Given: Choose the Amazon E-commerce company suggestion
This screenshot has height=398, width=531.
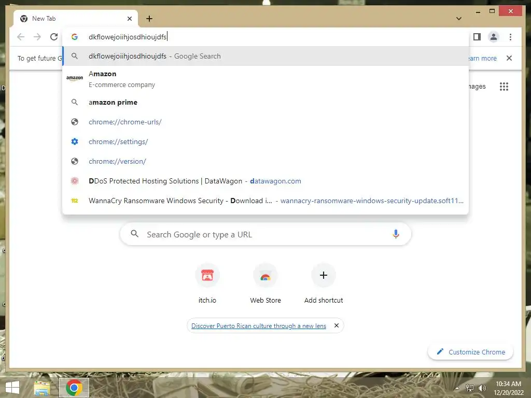Looking at the screenshot, I should [265, 79].
